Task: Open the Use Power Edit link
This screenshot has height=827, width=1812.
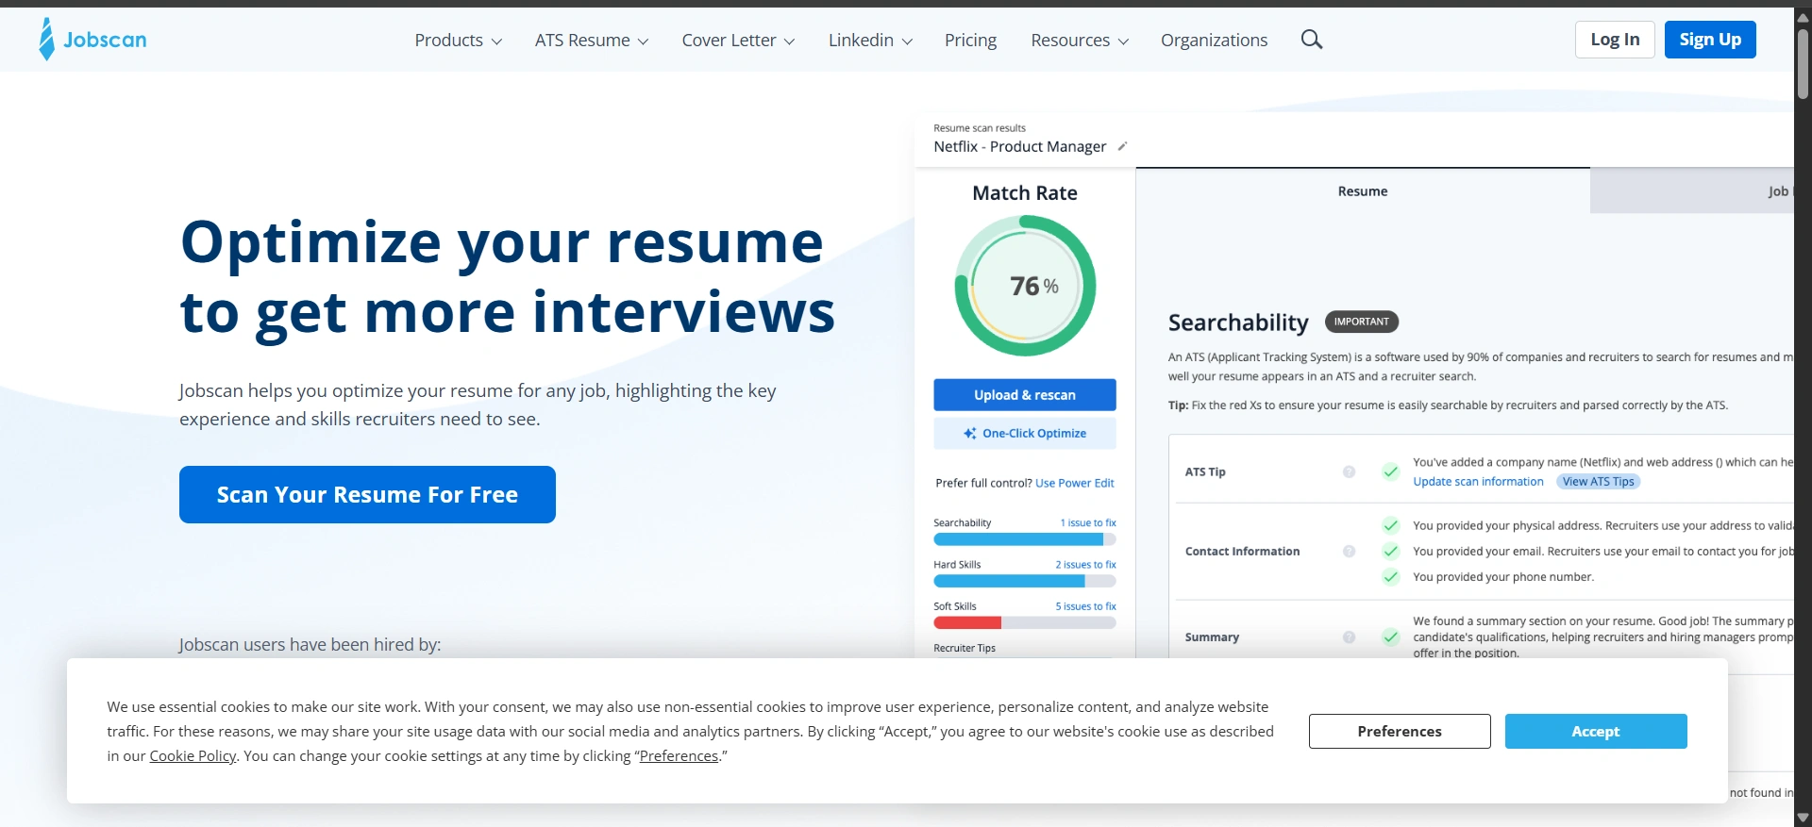Action: coord(1075,483)
